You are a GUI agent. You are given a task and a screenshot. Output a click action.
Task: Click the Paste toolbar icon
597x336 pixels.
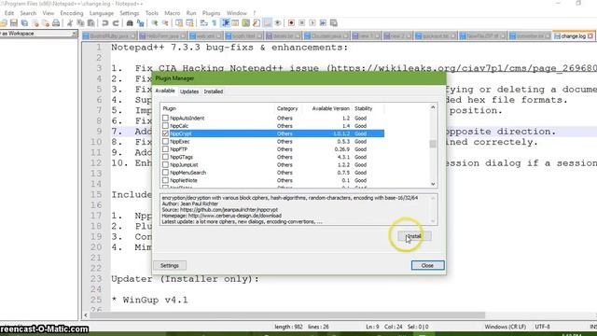click(90, 23)
